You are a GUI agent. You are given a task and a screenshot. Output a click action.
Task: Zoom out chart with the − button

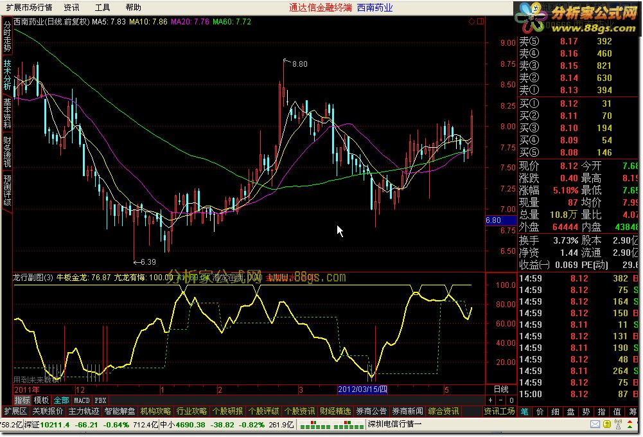(500, 400)
